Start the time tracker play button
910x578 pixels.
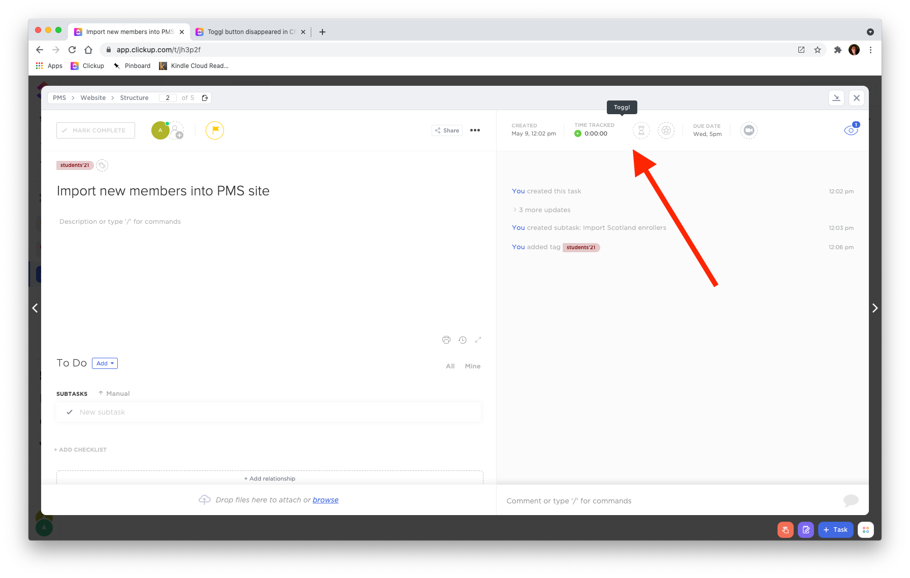pyautogui.click(x=577, y=133)
